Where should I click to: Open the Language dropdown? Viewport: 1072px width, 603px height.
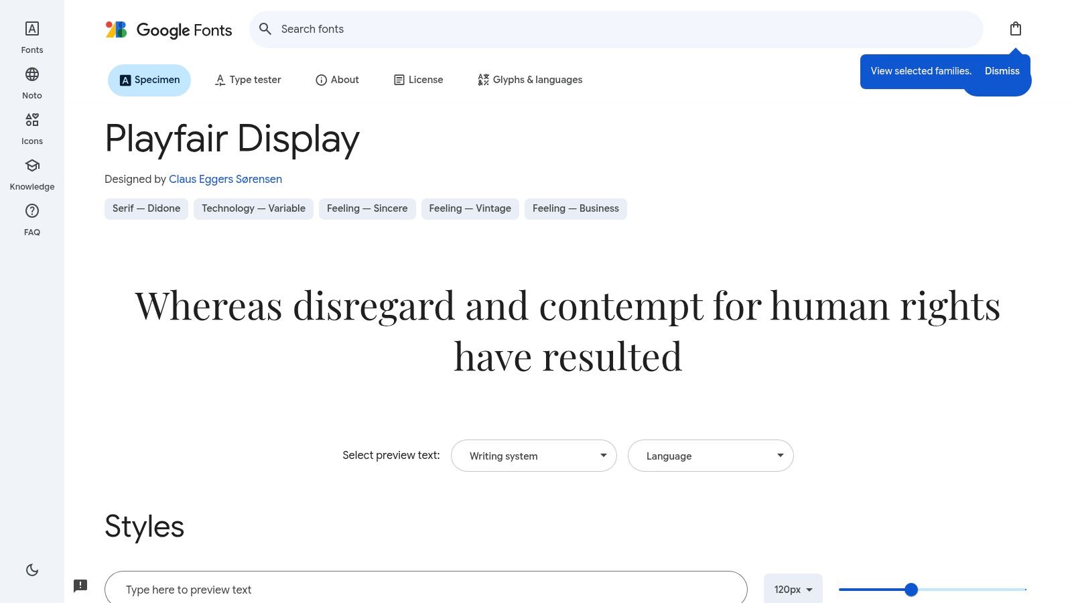click(711, 456)
